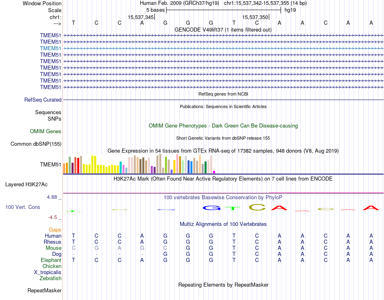Image resolution: width=384 pixels, height=300 pixels.
Task: Click 'Multiz Alignments of 100 Vertebrates' title
Action: 223,224
